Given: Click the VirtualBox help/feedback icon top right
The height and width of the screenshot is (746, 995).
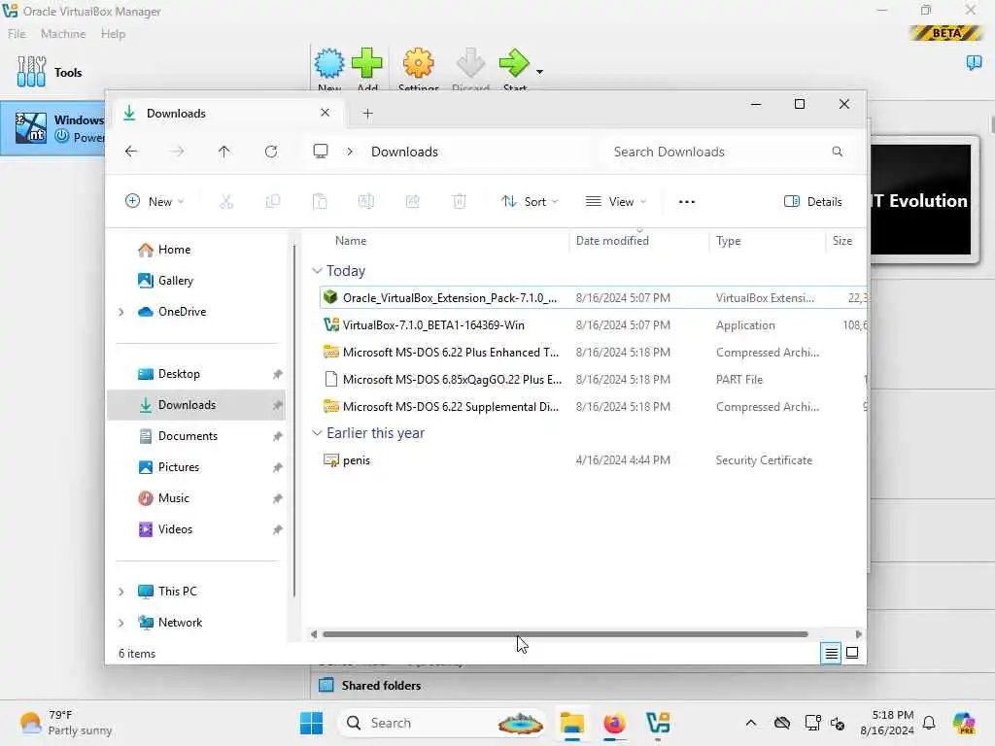Looking at the screenshot, I should tap(974, 62).
